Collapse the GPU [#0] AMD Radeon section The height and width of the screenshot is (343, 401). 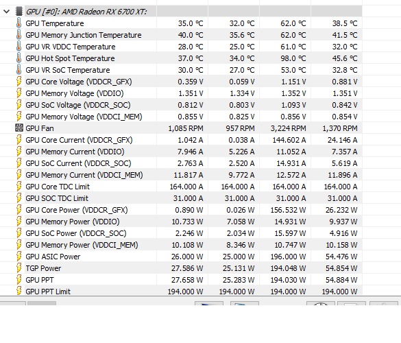[6, 12]
